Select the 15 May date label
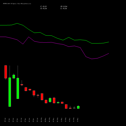Image resolution: width=126 pixels, height=126 pixels. click(78, 120)
